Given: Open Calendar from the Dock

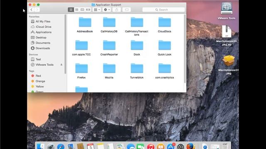Looking at the screenshot, I should (x=91, y=146).
